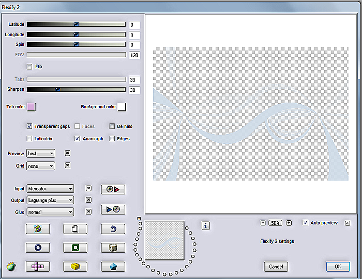Click the OK button

(x=338, y=267)
